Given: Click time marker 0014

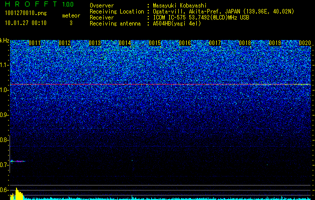Looking at the screenshot, I should click(125, 43).
